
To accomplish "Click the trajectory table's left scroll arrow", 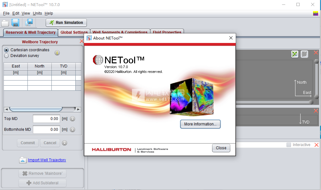I will [x=7, y=109].
